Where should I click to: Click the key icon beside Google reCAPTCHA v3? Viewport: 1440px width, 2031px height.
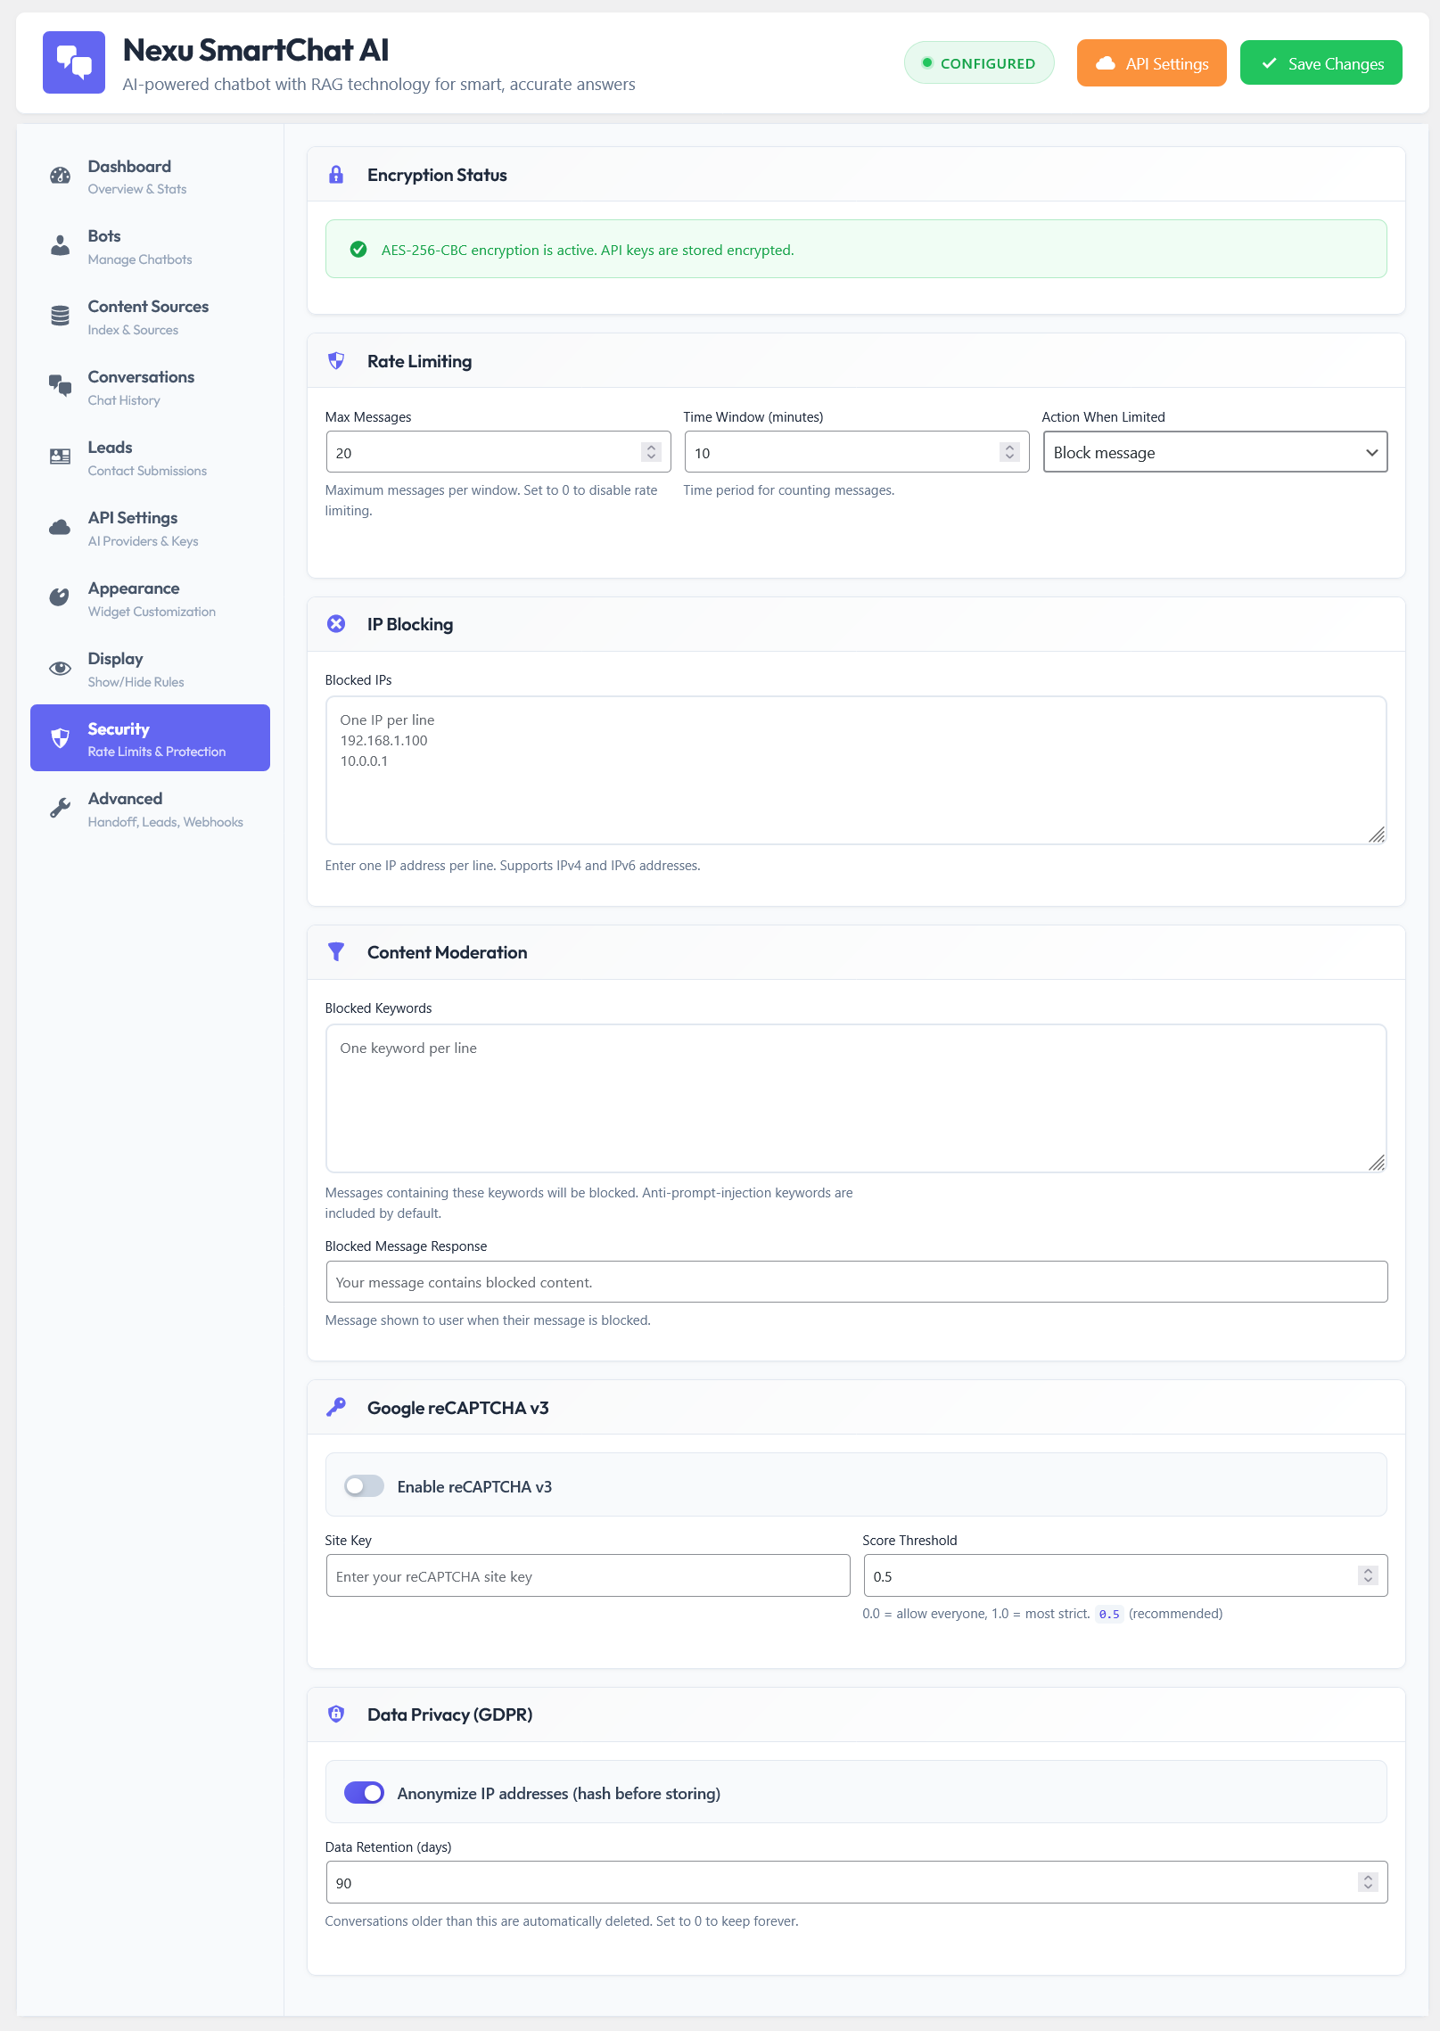336,1407
